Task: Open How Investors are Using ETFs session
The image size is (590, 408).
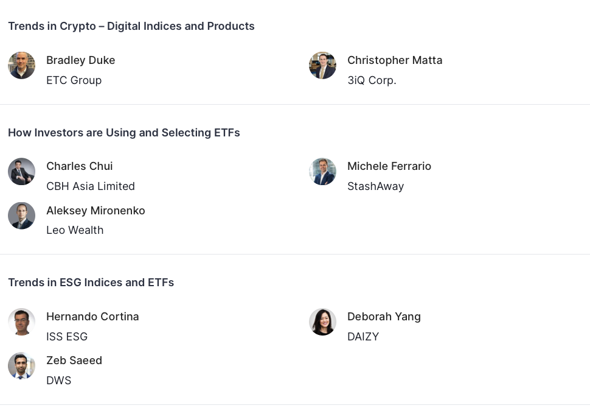Action: coord(123,133)
